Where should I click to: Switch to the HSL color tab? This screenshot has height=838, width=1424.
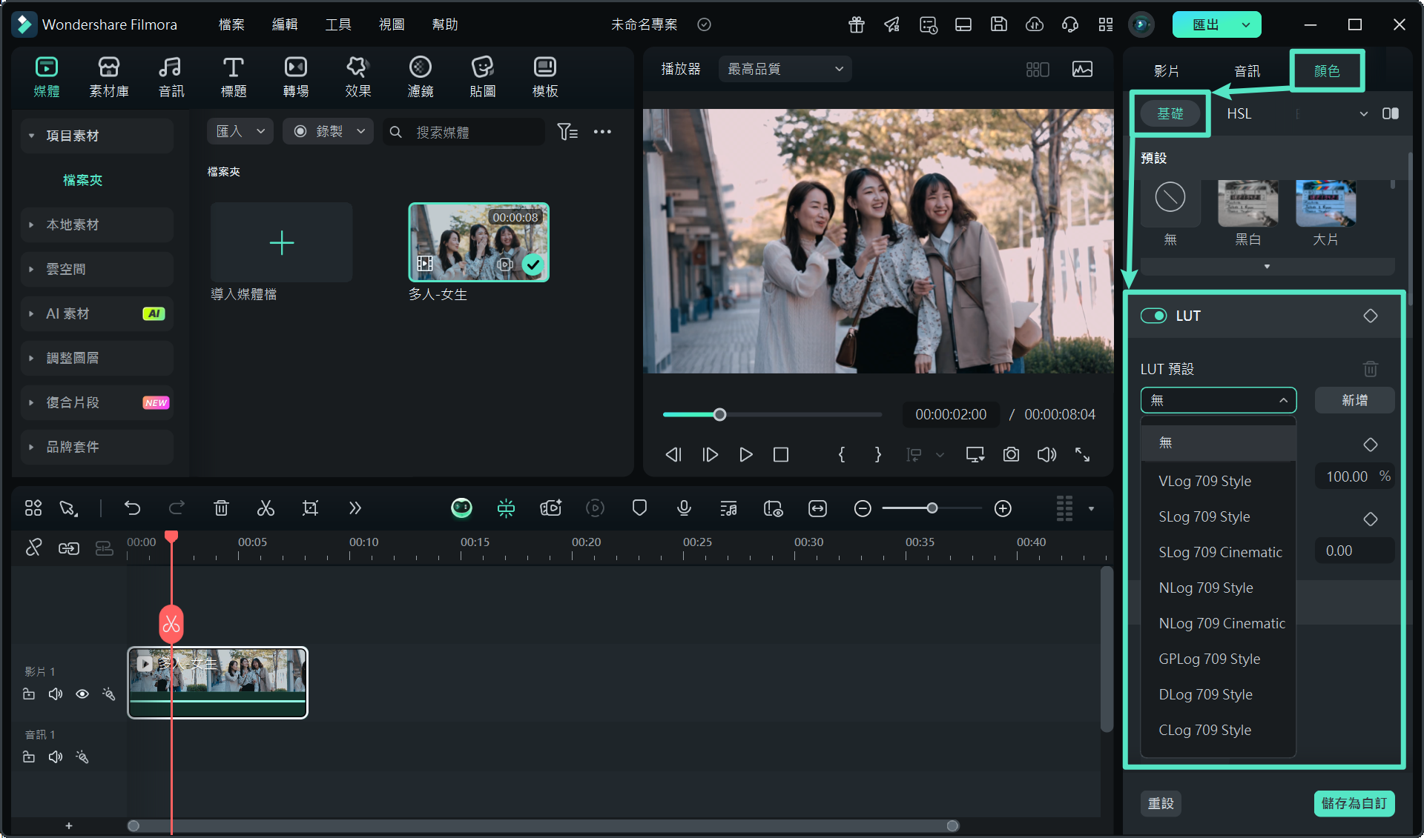tap(1239, 113)
